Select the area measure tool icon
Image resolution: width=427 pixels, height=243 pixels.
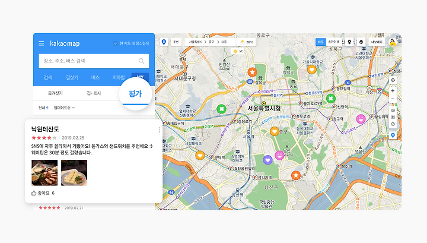tap(393, 117)
